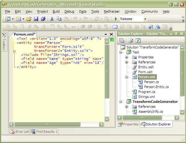Open the Find Results 1 tab

(44, 132)
